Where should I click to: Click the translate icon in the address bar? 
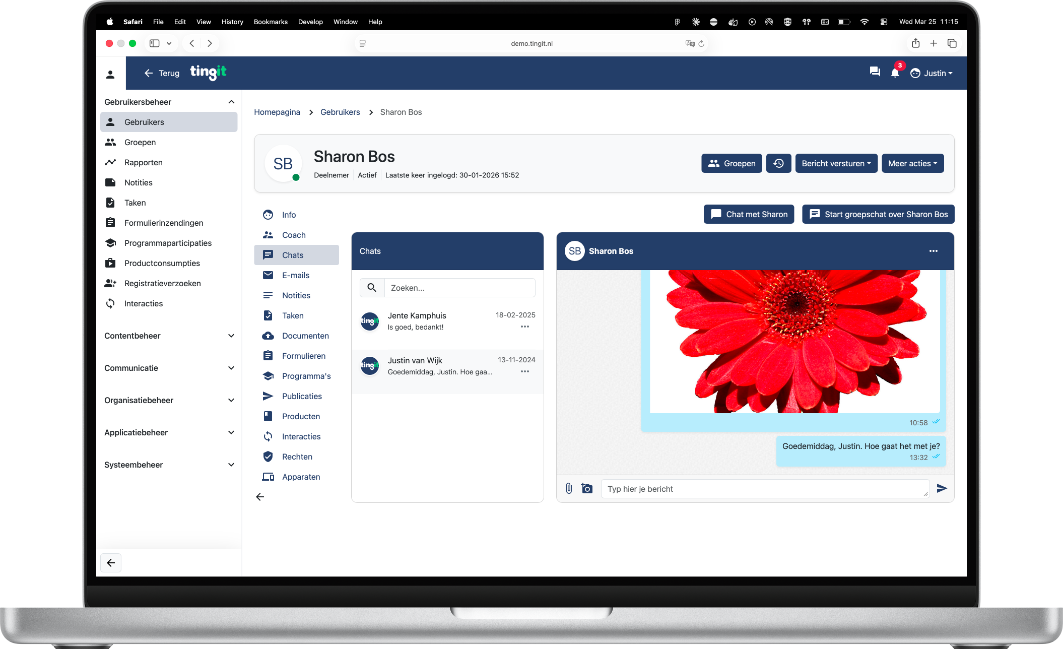[x=690, y=43]
